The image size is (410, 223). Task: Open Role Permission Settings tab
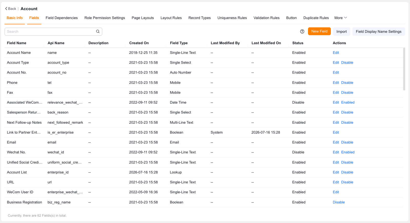[x=105, y=18]
